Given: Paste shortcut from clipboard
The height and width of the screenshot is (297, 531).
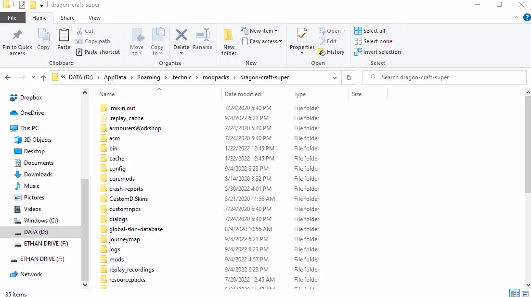Looking at the screenshot, I should coord(98,52).
